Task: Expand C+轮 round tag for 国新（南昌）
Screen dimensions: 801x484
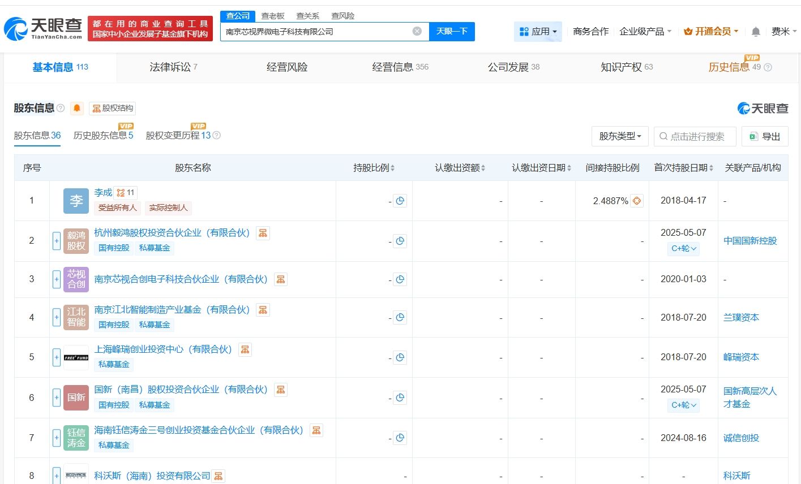Action: tap(683, 405)
